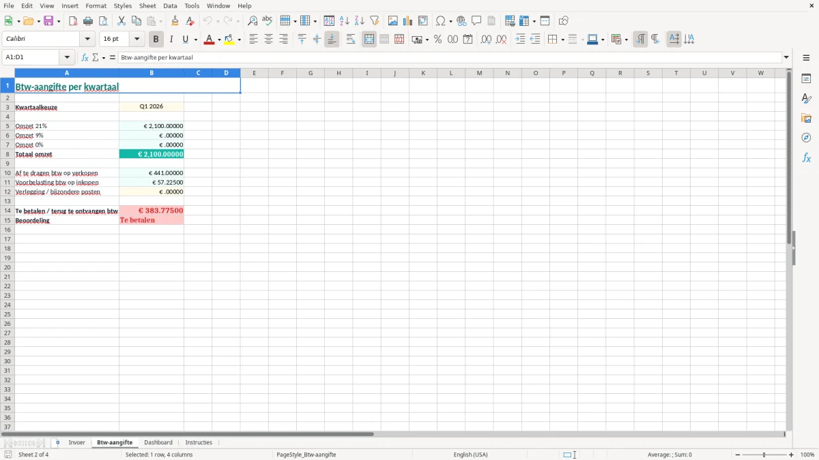This screenshot has width=819, height=460.
Task: Click the Print icon
Action: pos(88,21)
